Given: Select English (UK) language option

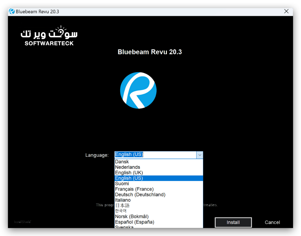Looking at the screenshot, I should click(x=129, y=173).
